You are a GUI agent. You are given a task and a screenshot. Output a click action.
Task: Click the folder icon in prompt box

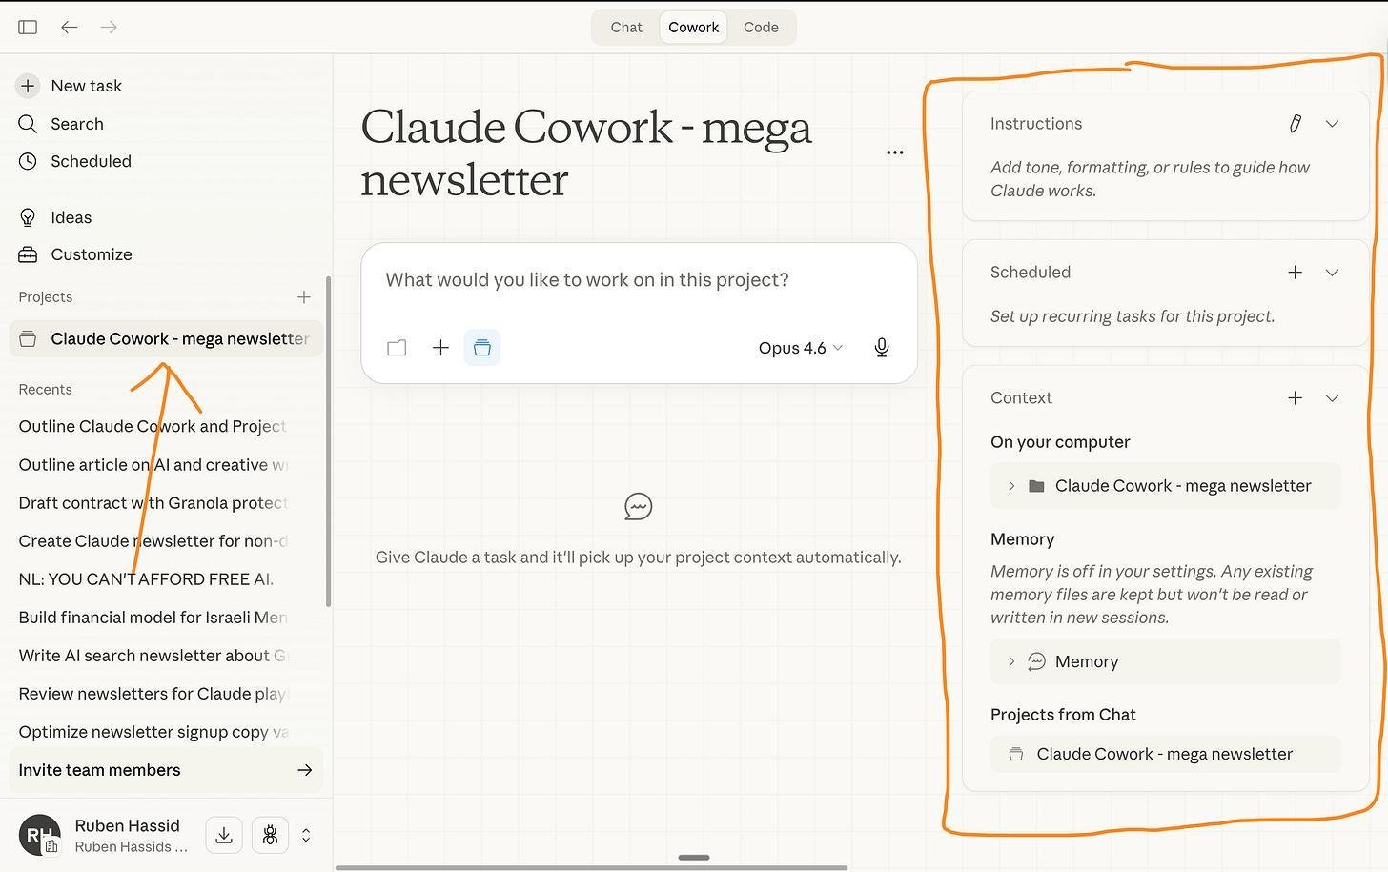(397, 348)
